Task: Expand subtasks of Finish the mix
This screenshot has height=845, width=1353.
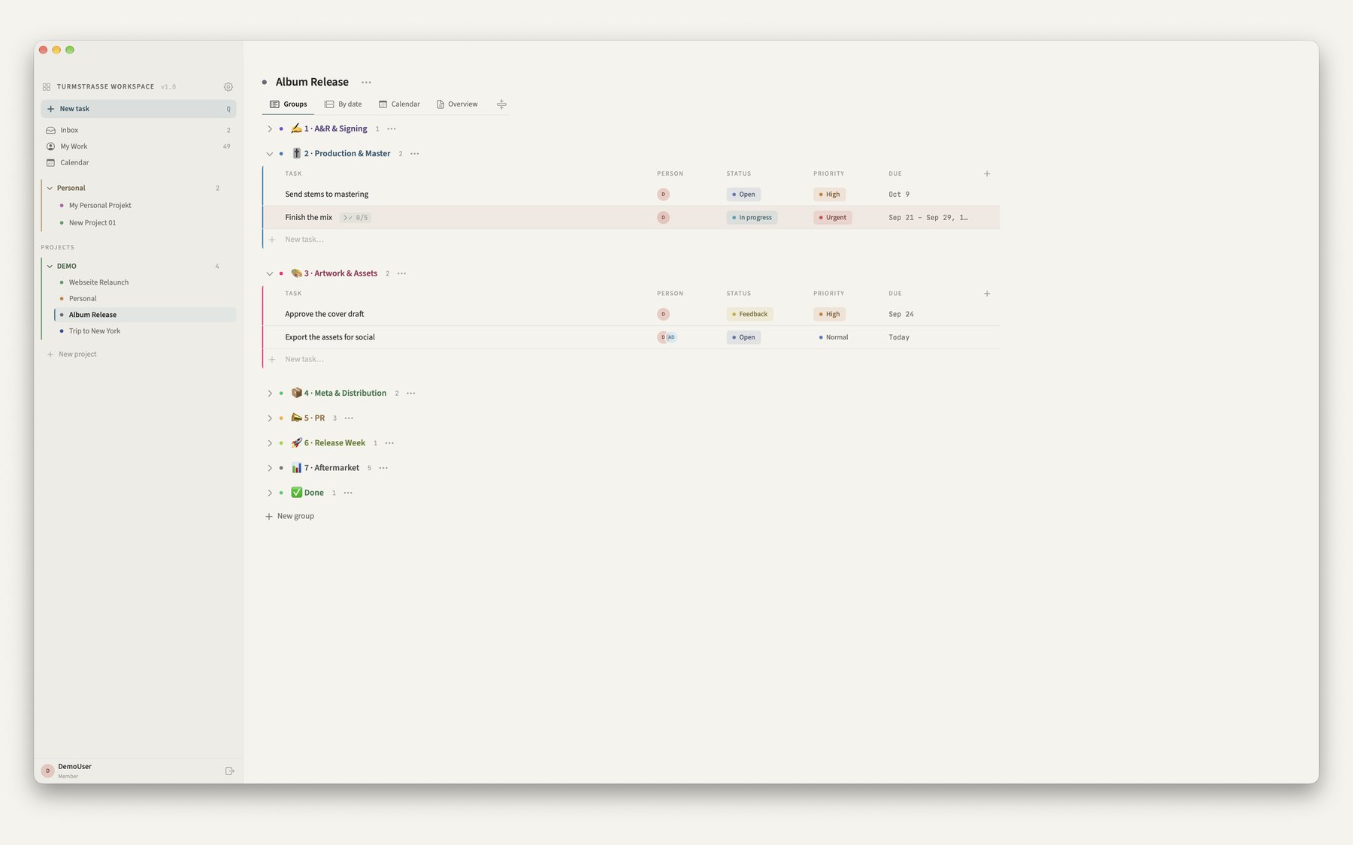Action: click(x=356, y=218)
